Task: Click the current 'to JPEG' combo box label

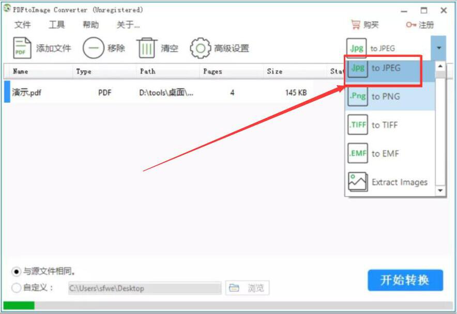Action: tap(383, 49)
